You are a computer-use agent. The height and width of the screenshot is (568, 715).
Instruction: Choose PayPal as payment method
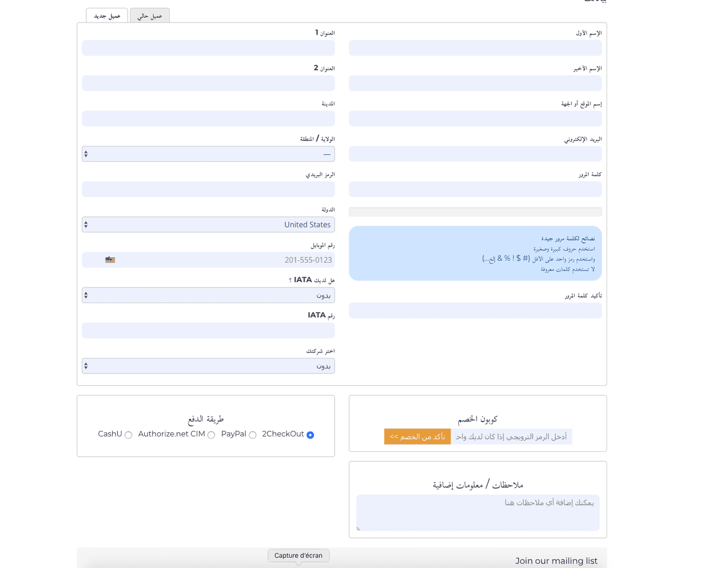point(253,435)
